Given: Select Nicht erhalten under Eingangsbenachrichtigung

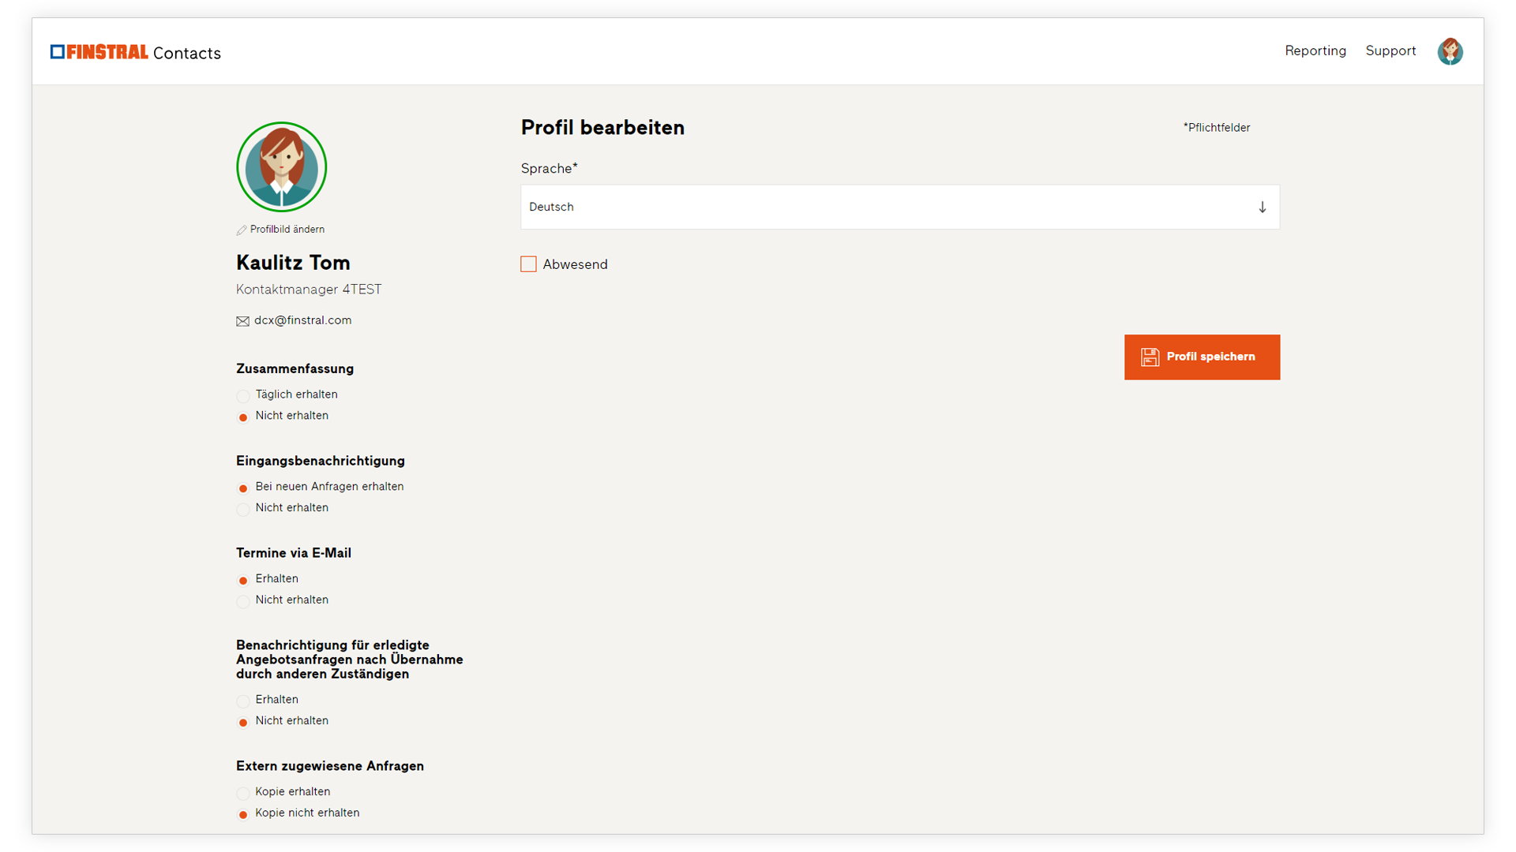Looking at the screenshot, I should click(243, 510).
